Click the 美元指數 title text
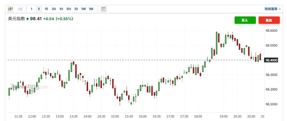This screenshot has width=287, height=121. point(16,19)
